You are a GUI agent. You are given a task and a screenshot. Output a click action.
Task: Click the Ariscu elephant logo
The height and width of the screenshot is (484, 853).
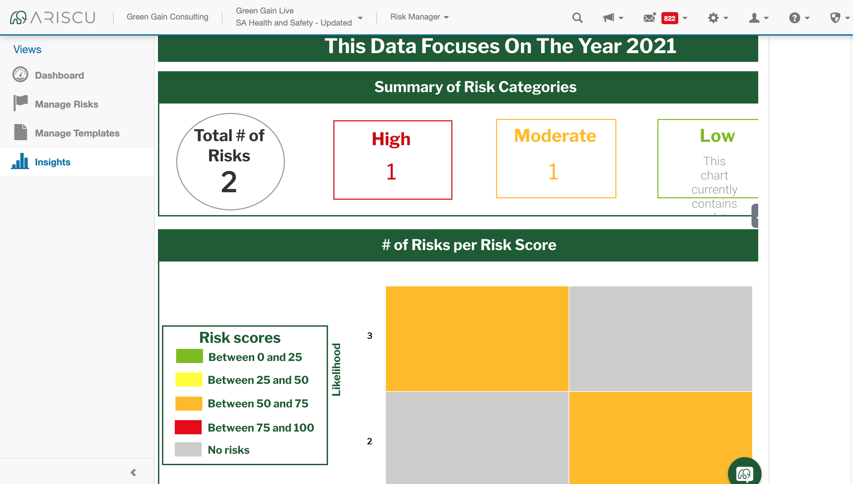pyautogui.click(x=19, y=17)
